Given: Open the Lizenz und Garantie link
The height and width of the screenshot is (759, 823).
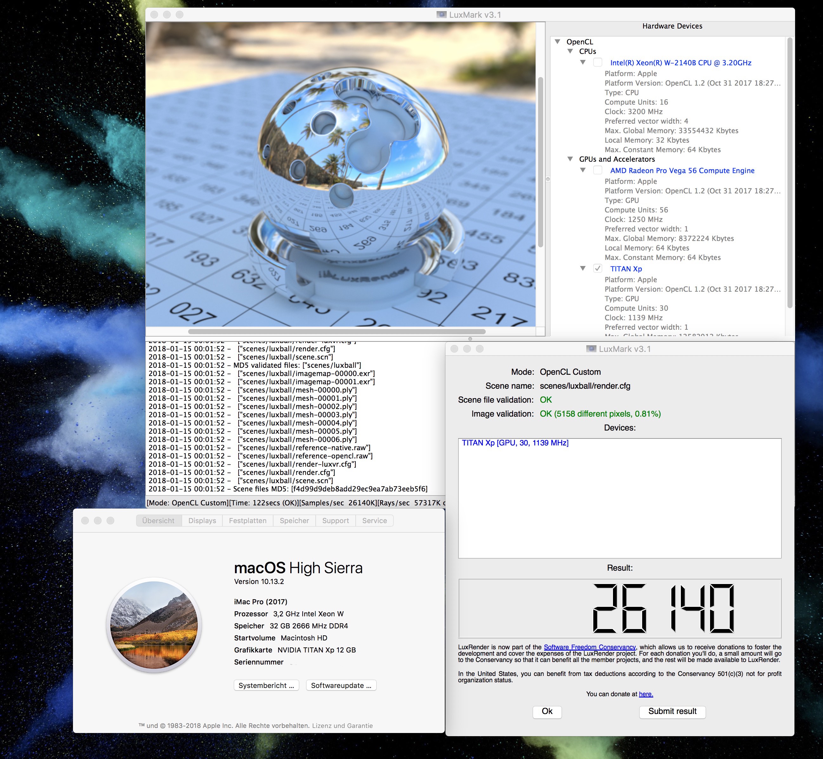Looking at the screenshot, I should pyautogui.click(x=342, y=725).
